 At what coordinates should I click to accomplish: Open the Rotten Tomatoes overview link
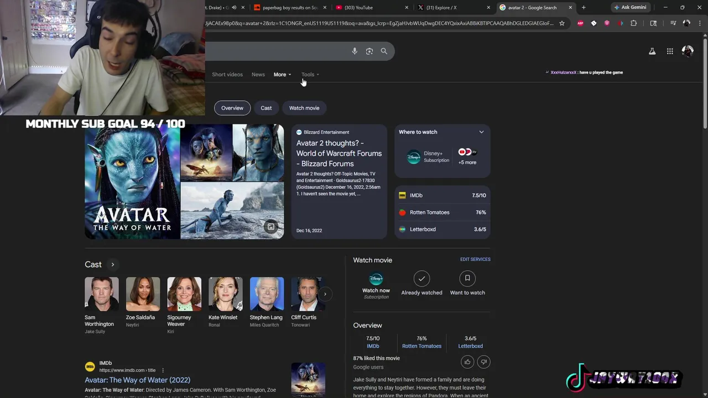421,346
